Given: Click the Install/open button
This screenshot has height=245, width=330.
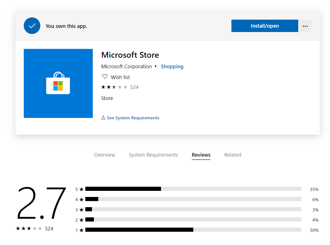Looking at the screenshot, I should [x=265, y=26].
